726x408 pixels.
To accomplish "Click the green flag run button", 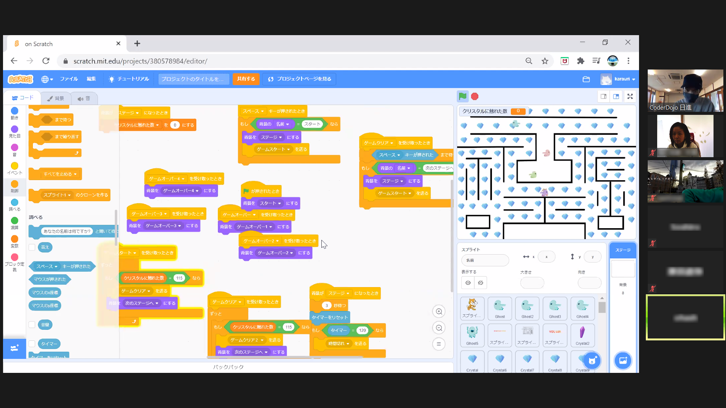I will pyautogui.click(x=463, y=96).
